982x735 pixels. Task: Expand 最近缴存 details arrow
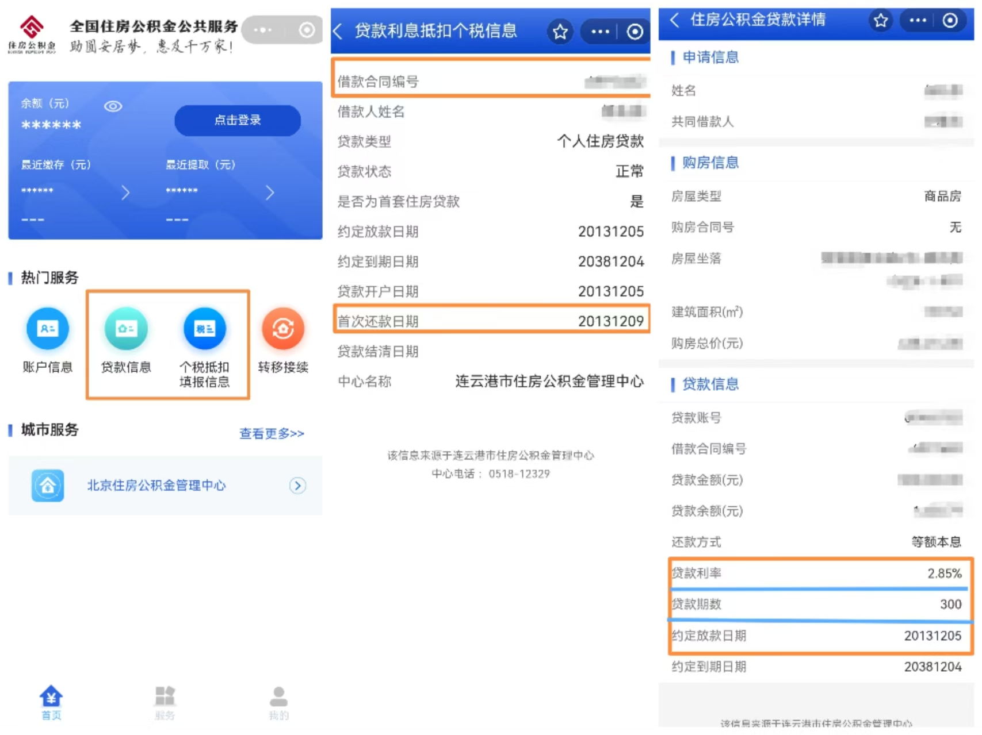(x=125, y=193)
